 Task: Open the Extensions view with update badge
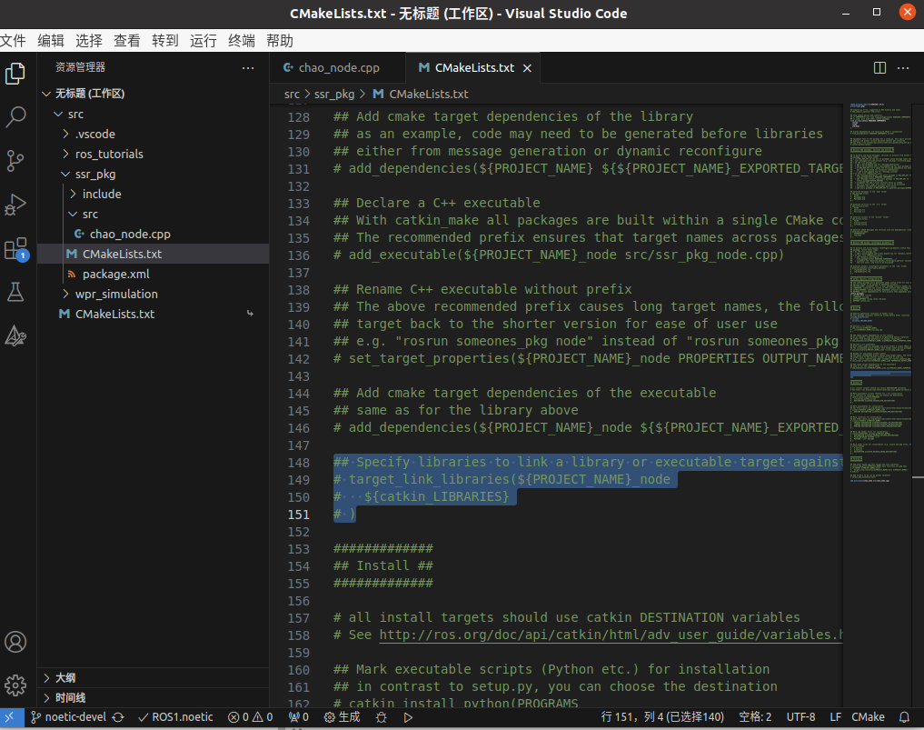15,249
